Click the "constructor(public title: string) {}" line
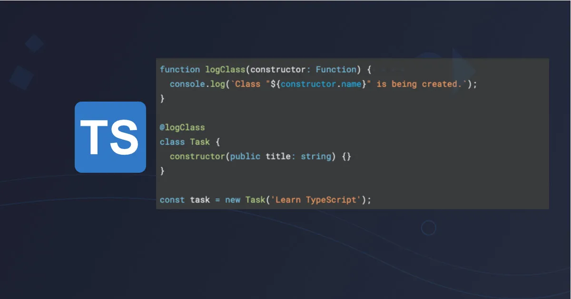Viewport: 571px width, 299px height. click(260, 156)
